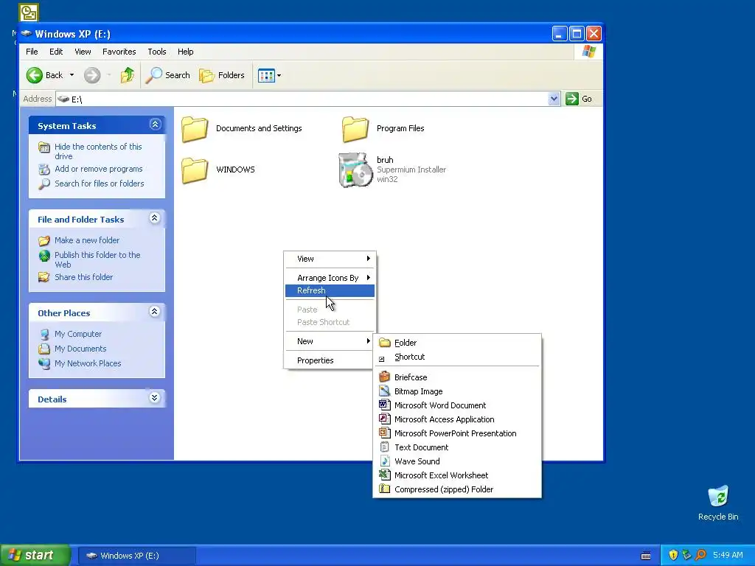Open Arrange Icons By submenu
This screenshot has height=566, width=755.
[330, 278]
